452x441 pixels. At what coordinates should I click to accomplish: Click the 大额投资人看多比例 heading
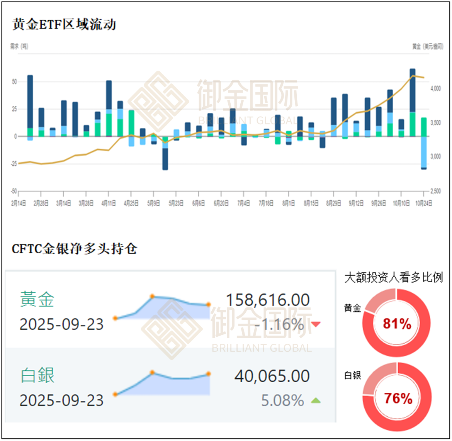393,277
